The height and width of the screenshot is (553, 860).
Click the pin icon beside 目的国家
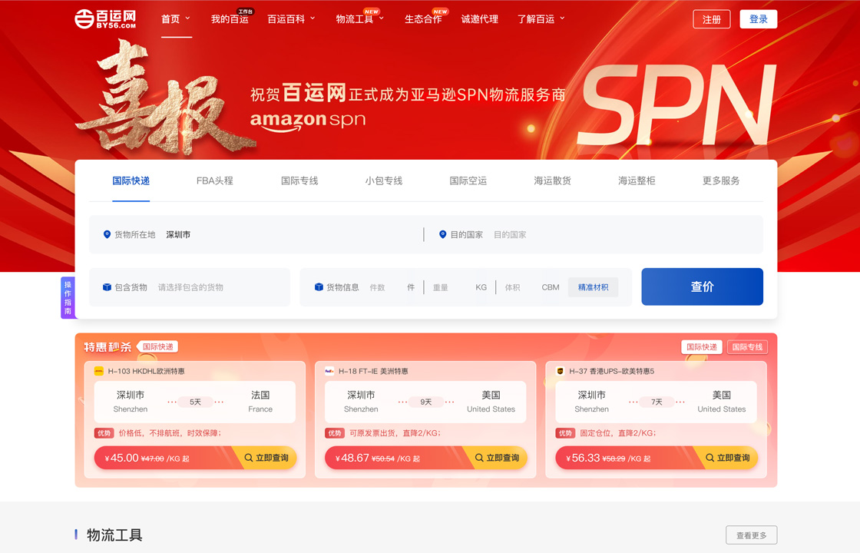pyautogui.click(x=442, y=234)
